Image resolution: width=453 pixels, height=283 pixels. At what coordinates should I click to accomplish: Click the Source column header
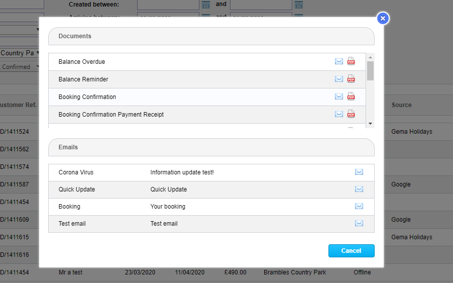pos(401,105)
